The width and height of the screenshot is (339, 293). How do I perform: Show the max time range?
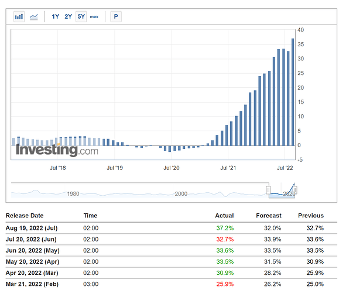[94, 16]
